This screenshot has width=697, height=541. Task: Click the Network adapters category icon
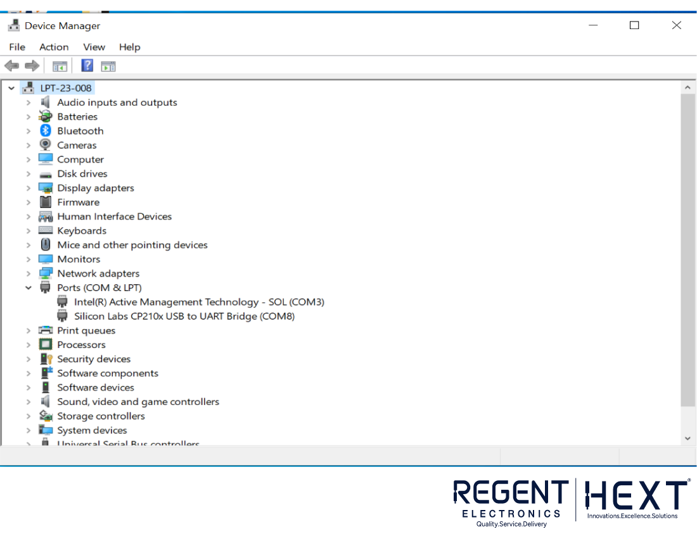(45, 273)
